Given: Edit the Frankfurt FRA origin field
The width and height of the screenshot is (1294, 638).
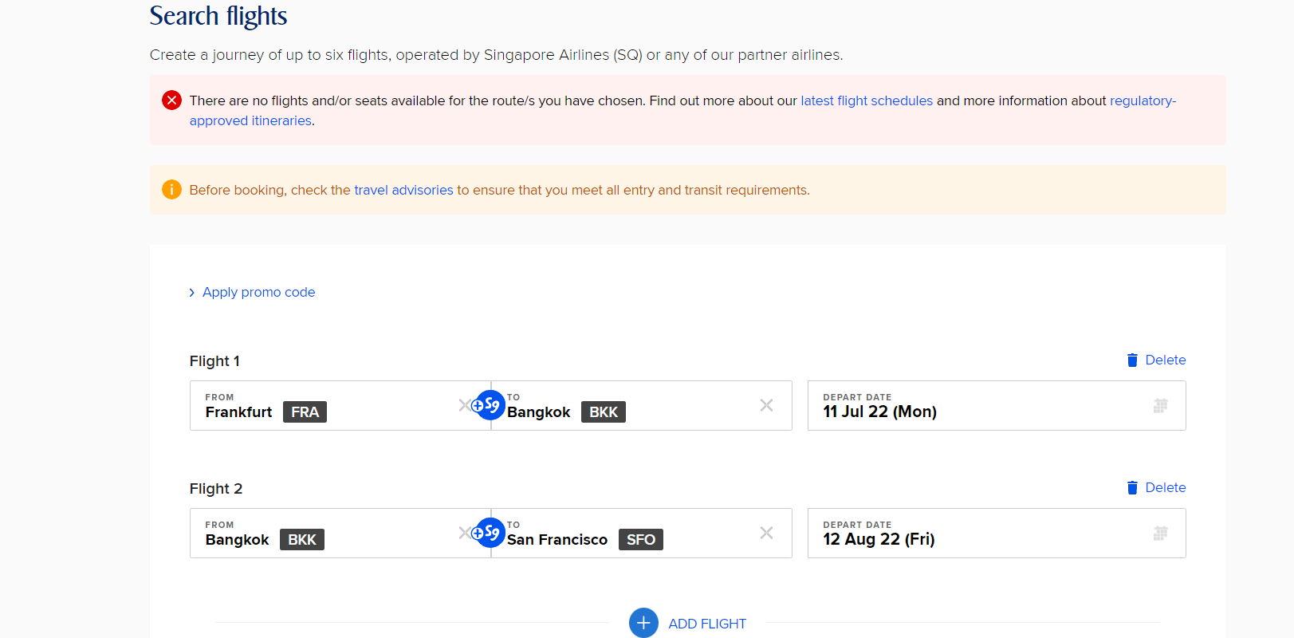Looking at the screenshot, I should pos(340,405).
